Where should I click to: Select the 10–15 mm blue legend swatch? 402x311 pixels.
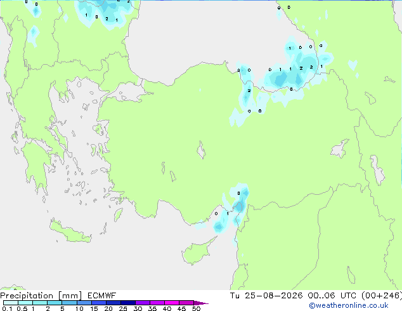coord(84,303)
